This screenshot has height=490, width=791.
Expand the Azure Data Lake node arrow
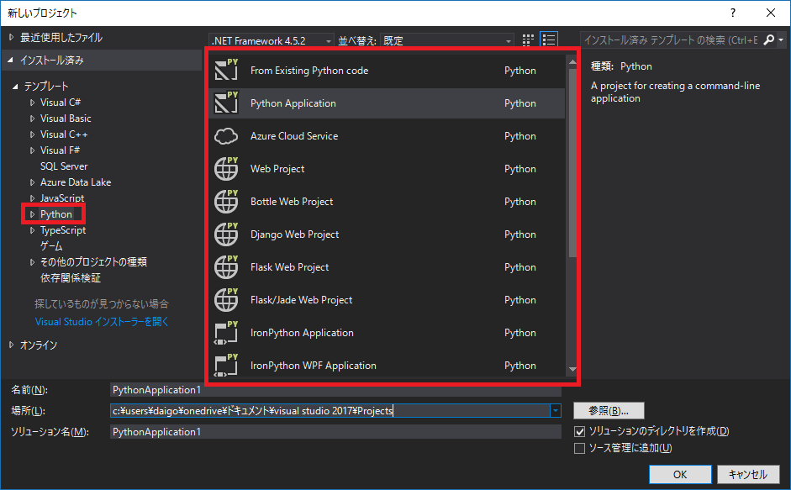point(32,182)
